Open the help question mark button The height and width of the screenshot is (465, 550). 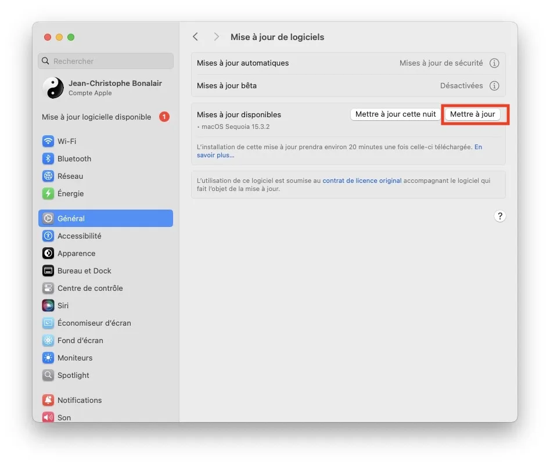coord(500,216)
